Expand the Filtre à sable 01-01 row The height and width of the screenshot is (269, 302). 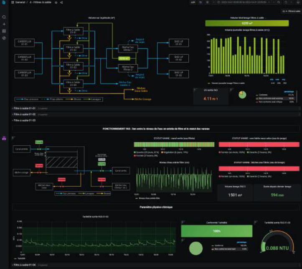tap(24, 108)
